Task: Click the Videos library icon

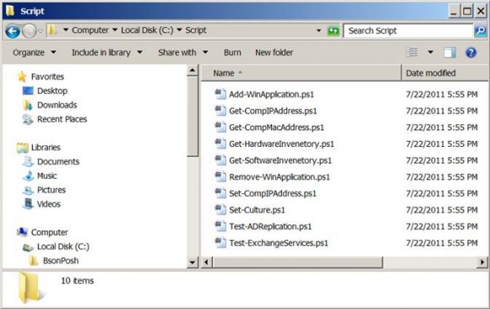Action: point(28,203)
